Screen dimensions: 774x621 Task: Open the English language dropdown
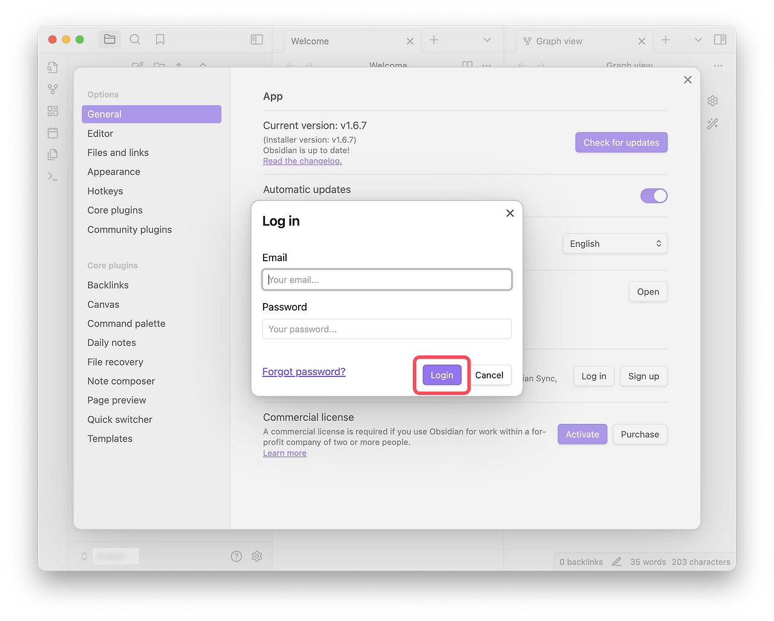point(615,244)
